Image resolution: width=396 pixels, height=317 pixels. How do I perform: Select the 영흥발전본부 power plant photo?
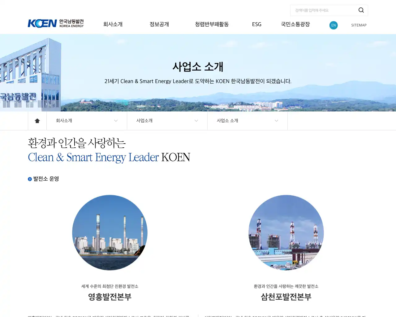tap(110, 232)
